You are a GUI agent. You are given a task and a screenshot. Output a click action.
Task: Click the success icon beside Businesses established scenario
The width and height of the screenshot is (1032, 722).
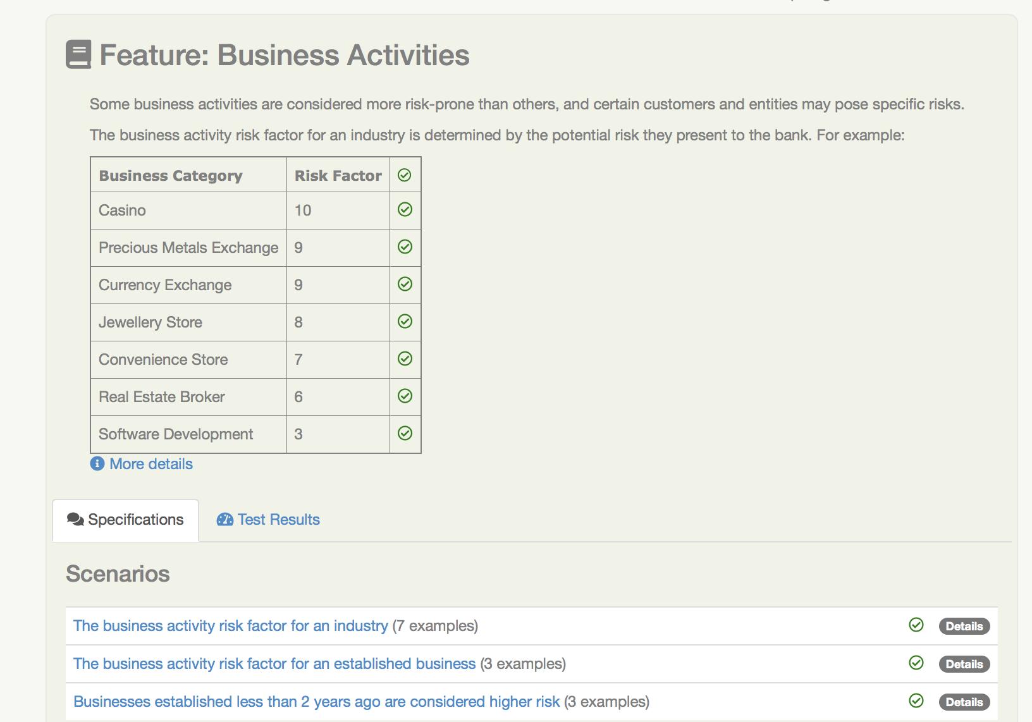(915, 701)
